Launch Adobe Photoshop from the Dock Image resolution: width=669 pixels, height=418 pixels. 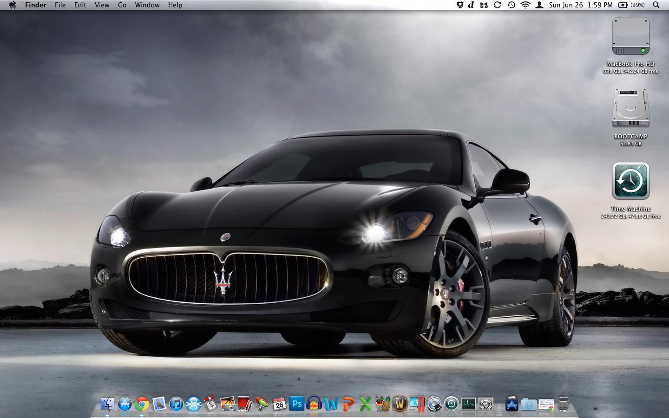pos(296,404)
